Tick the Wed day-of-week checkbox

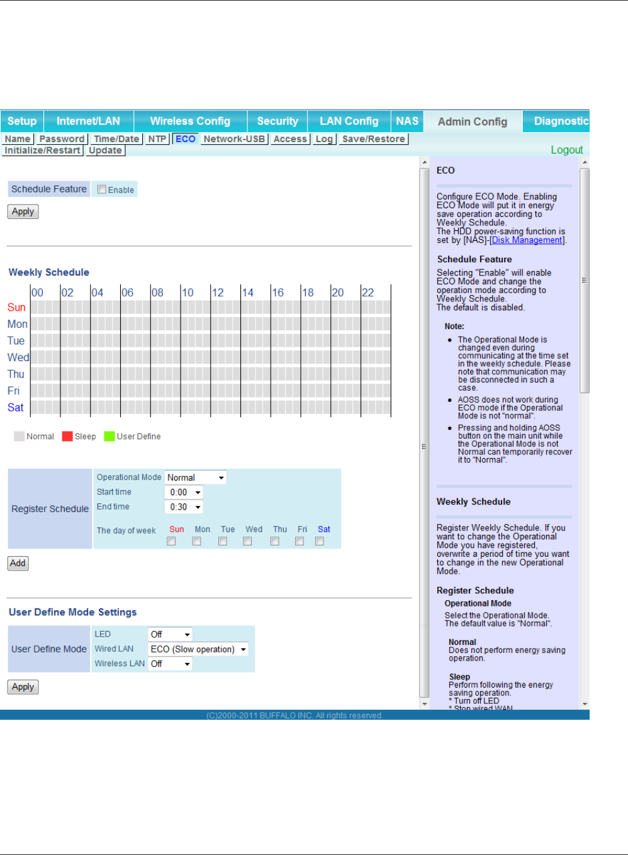tap(247, 541)
